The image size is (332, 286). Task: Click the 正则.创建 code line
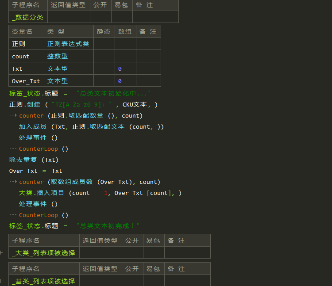[83, 104]
